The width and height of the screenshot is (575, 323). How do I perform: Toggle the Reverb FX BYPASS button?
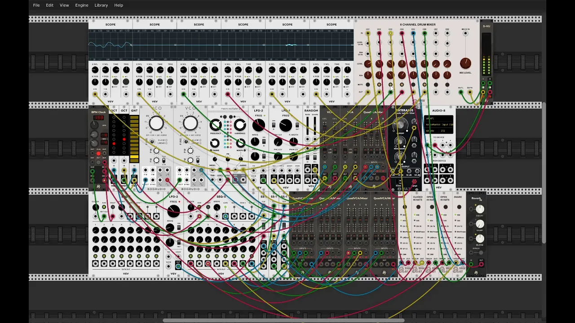481,253
